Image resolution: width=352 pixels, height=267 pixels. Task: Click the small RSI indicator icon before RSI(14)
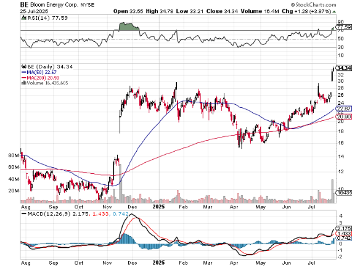click(23, 18)
